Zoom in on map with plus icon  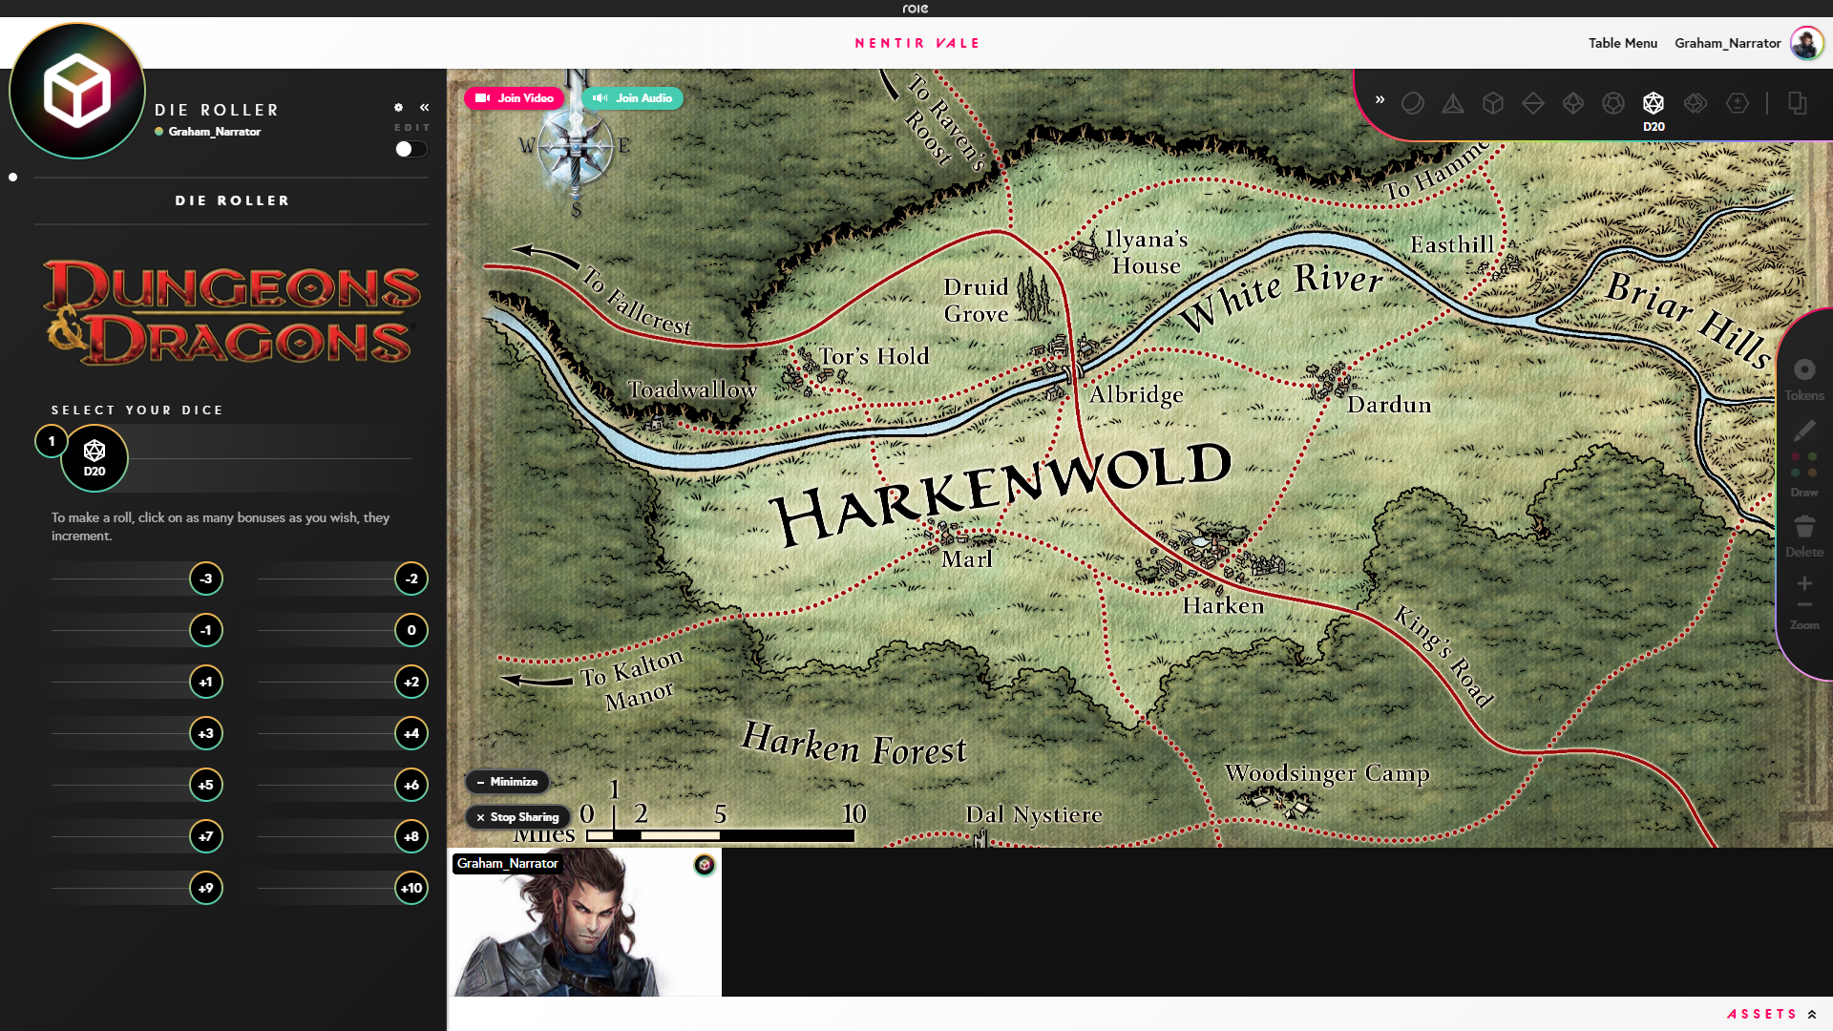tap(1803, 583)
